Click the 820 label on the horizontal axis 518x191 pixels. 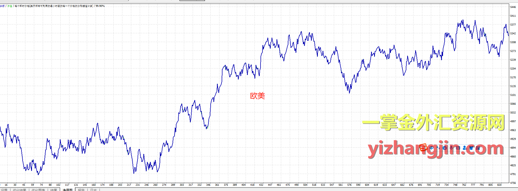point(499,185)
